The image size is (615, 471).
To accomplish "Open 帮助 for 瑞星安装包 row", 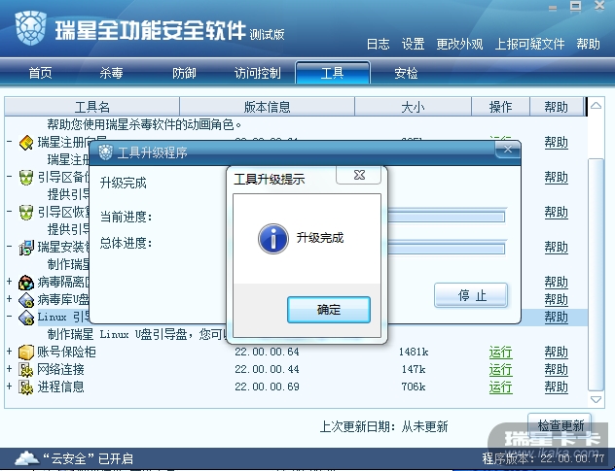I will point(557,248).
